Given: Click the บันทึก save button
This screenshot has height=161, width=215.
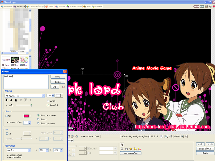Looking at the screenshot, I should click(x=205, y=153).
